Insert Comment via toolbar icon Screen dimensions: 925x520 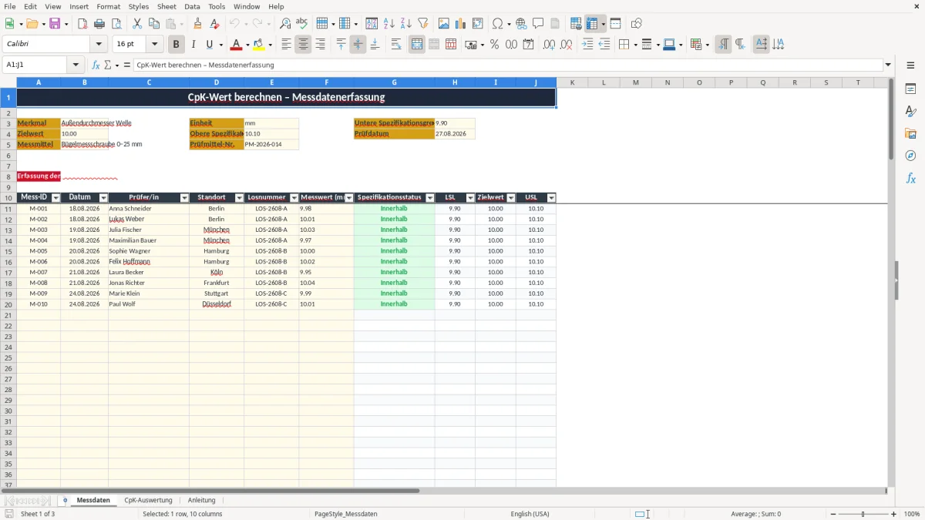point(538,24)
